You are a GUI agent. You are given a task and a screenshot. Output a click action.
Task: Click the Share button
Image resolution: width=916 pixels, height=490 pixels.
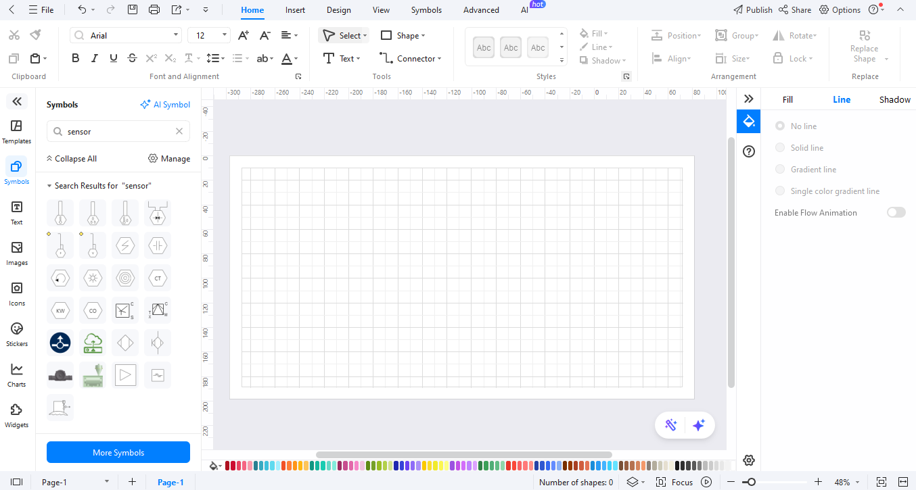click(795, 10)
